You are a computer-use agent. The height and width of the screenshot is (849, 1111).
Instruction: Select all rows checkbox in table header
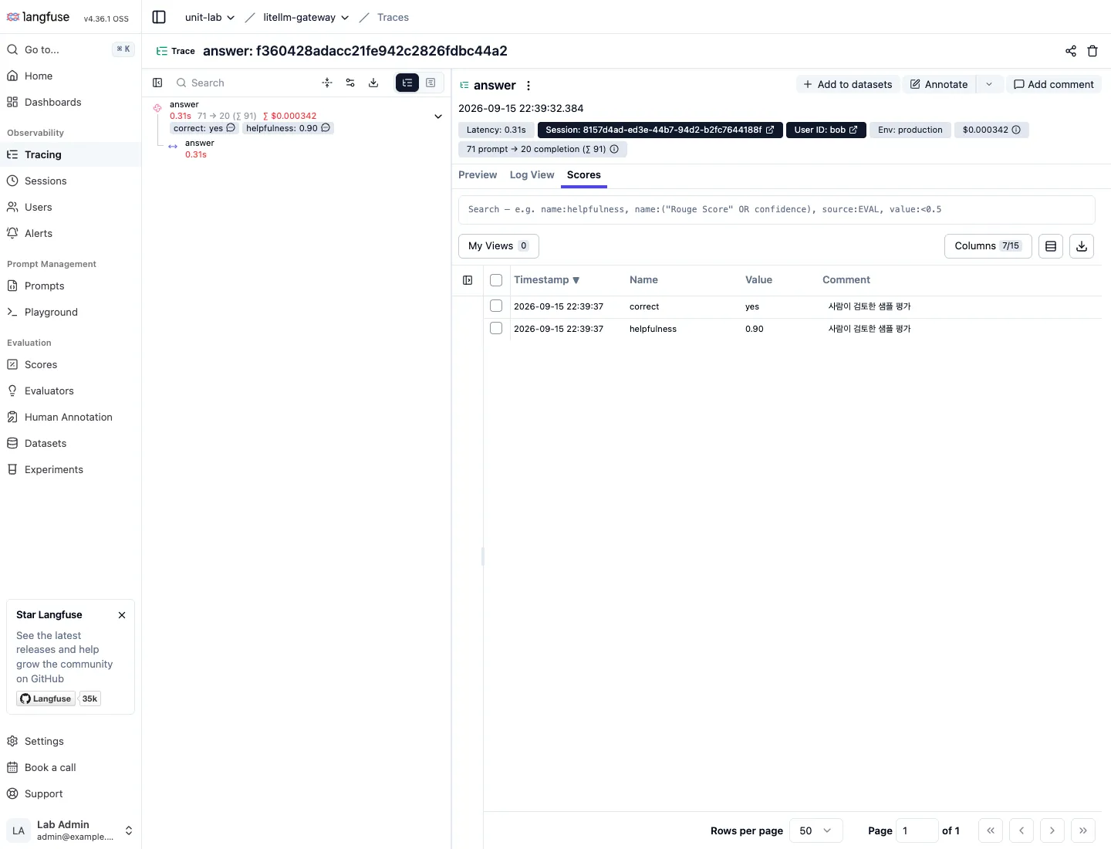click(x=496, y=280)
